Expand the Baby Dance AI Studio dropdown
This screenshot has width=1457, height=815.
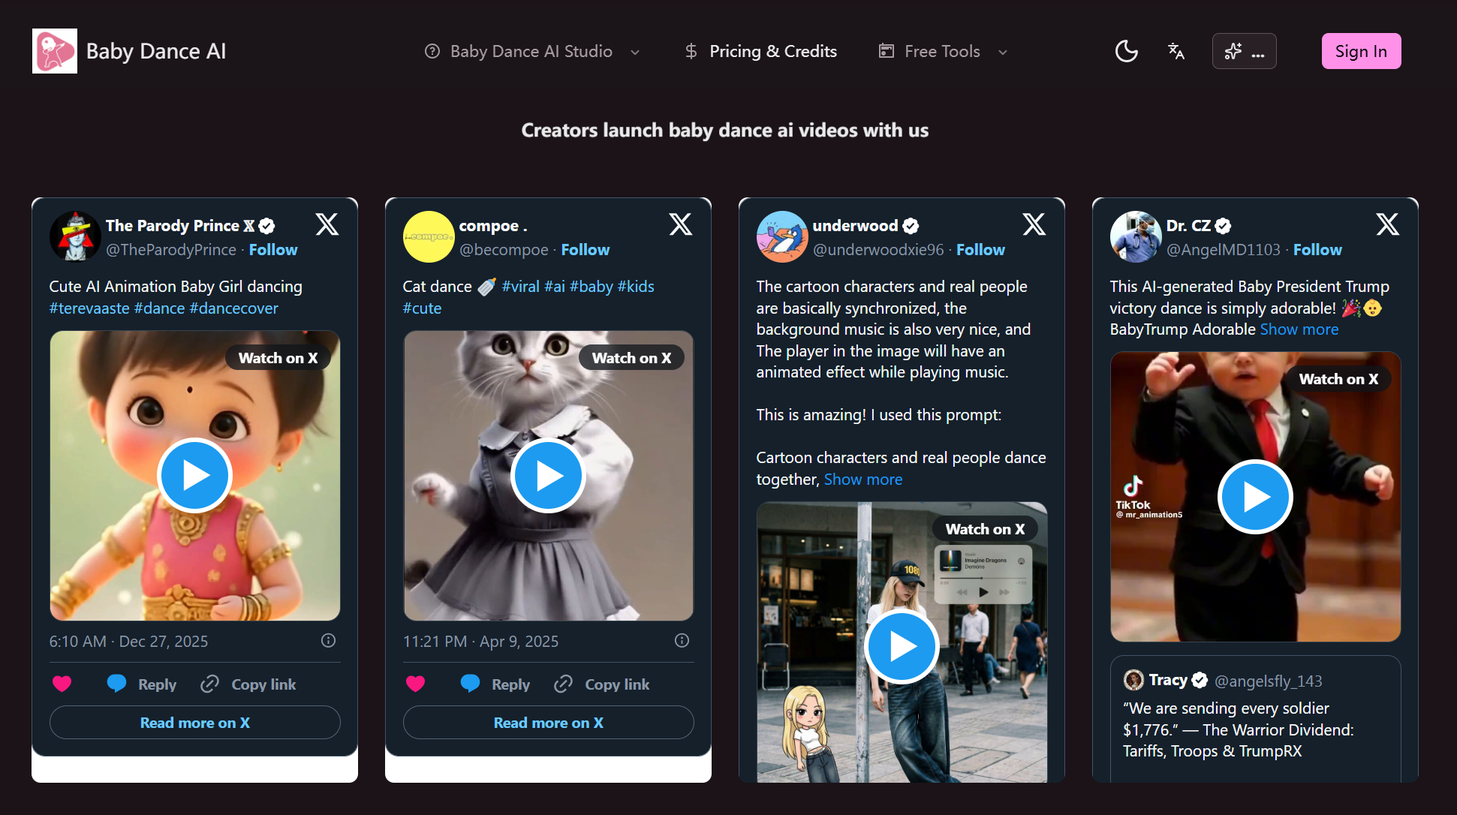pyautogui.click(x=635, y=52)
